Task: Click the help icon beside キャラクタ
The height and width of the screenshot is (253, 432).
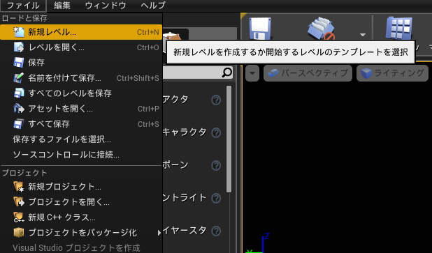Action: [216, 132]
